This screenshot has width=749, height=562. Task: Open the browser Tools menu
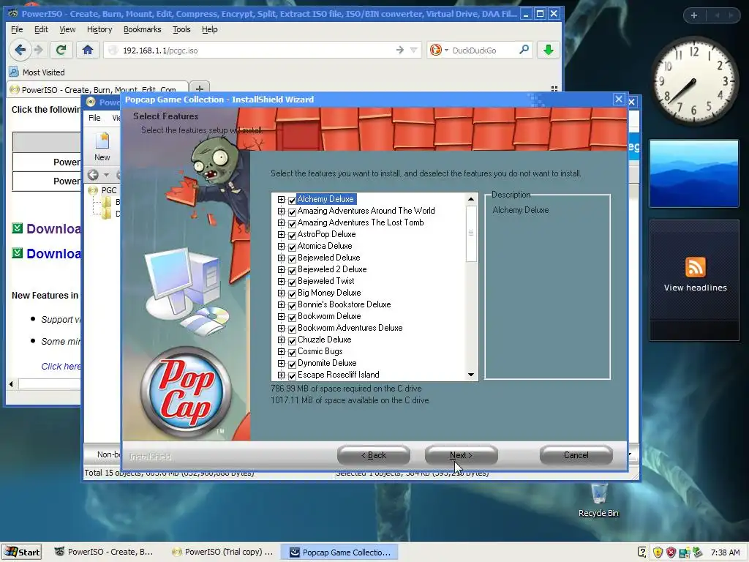(181, 29)
